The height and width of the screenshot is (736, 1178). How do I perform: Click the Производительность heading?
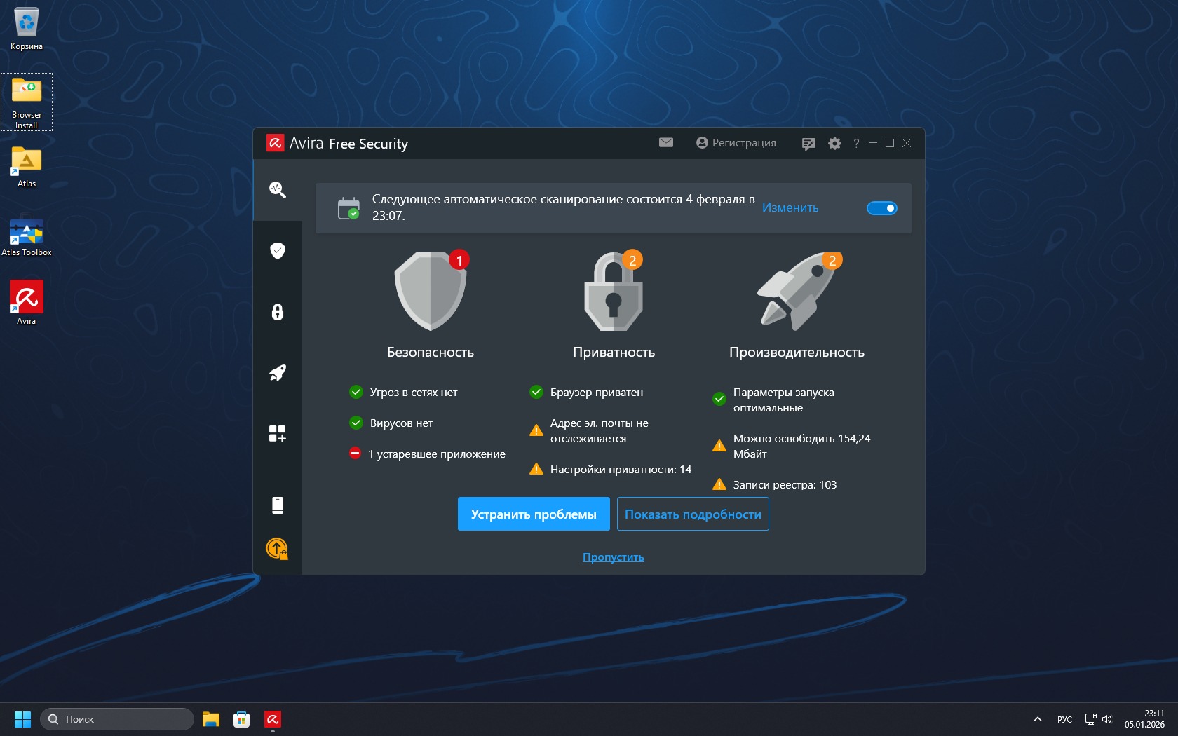tap(797, 352)
